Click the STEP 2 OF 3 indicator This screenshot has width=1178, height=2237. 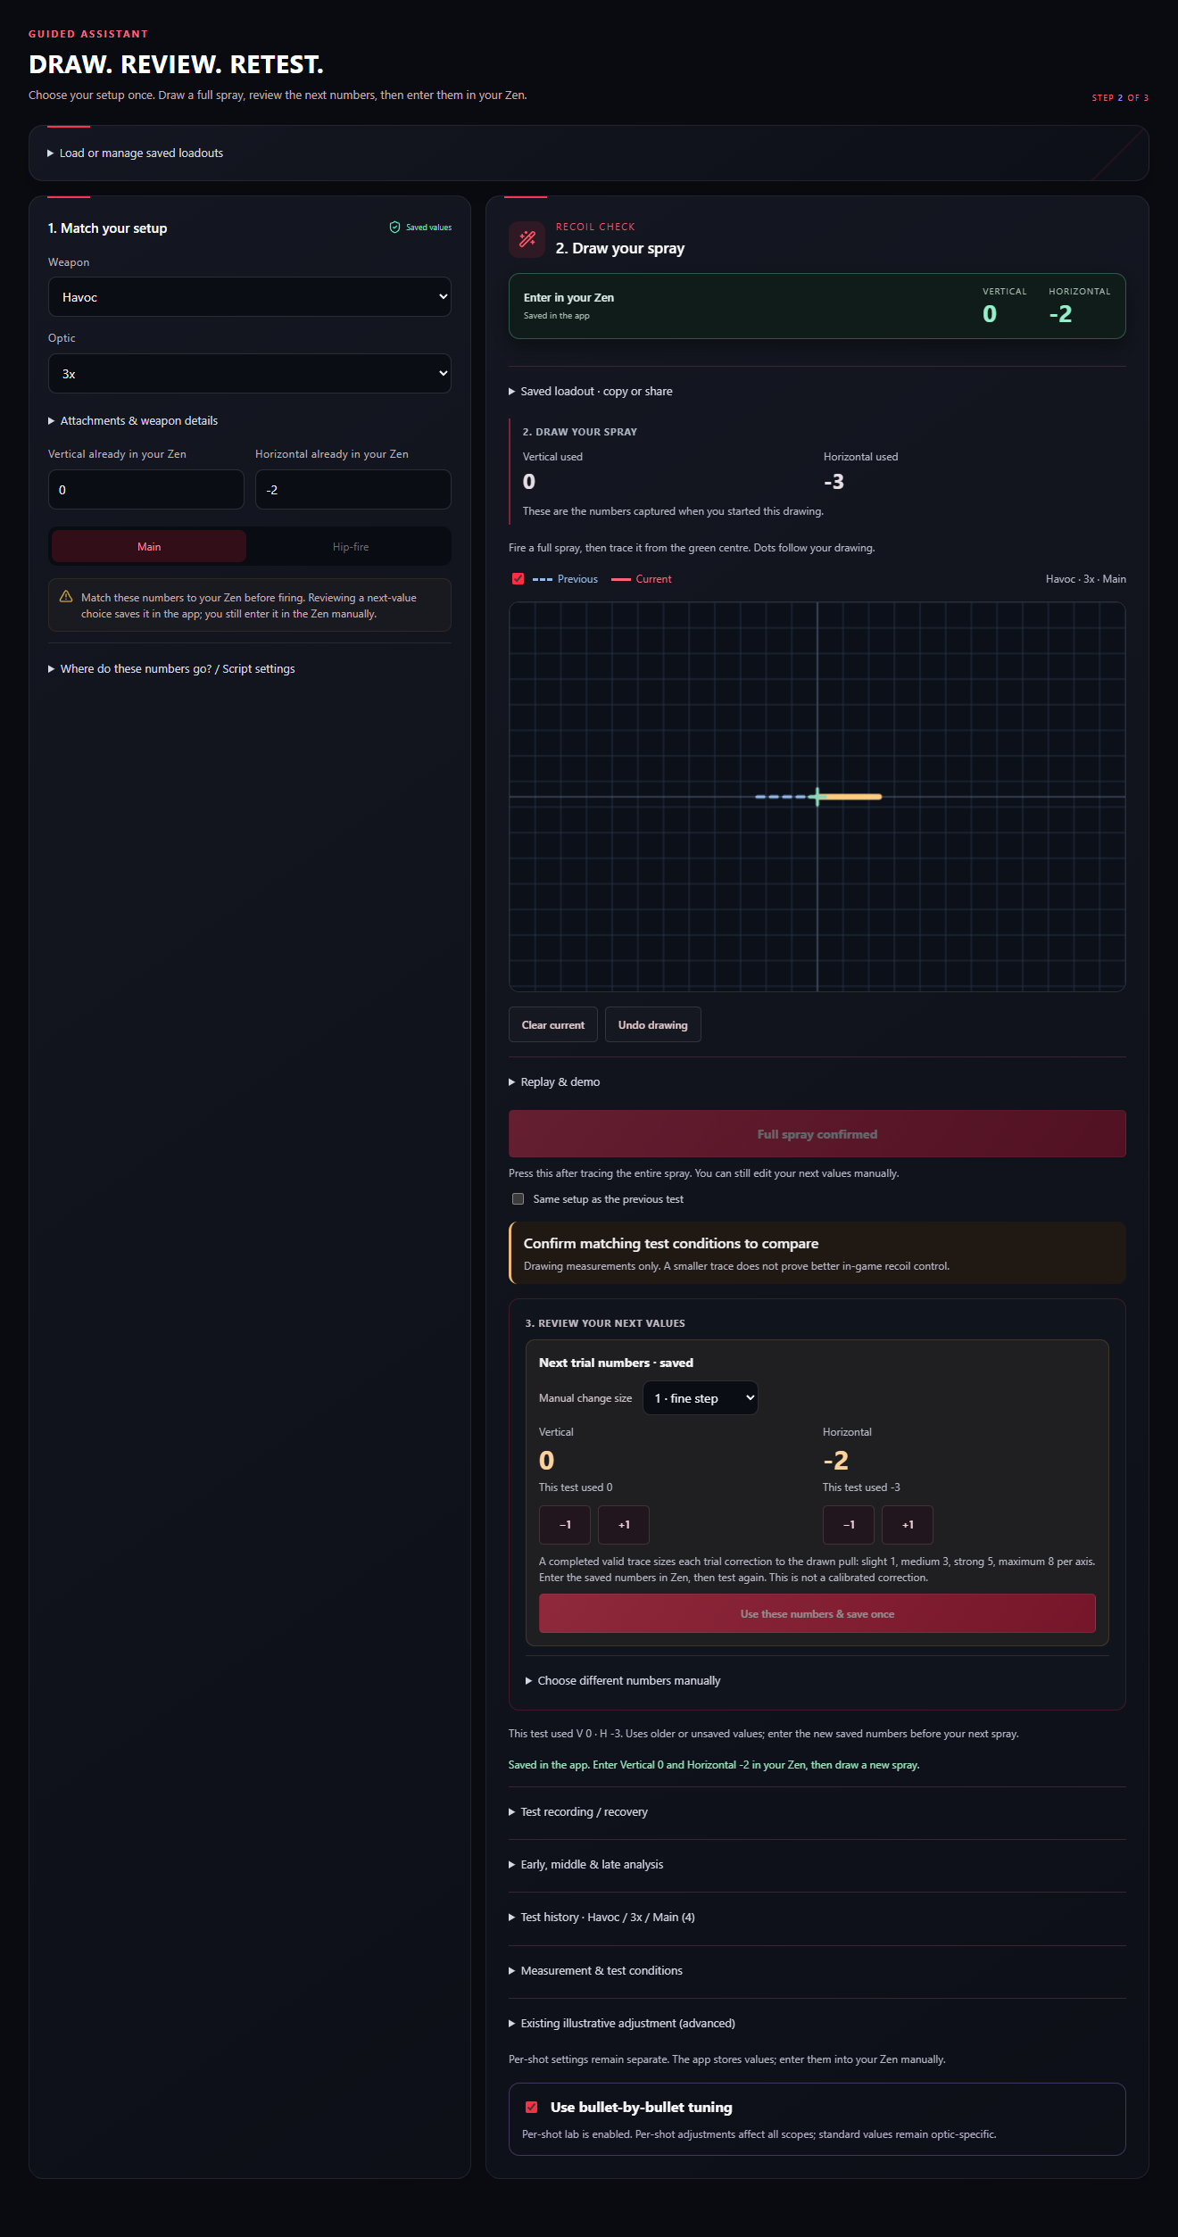point(1120,98)
